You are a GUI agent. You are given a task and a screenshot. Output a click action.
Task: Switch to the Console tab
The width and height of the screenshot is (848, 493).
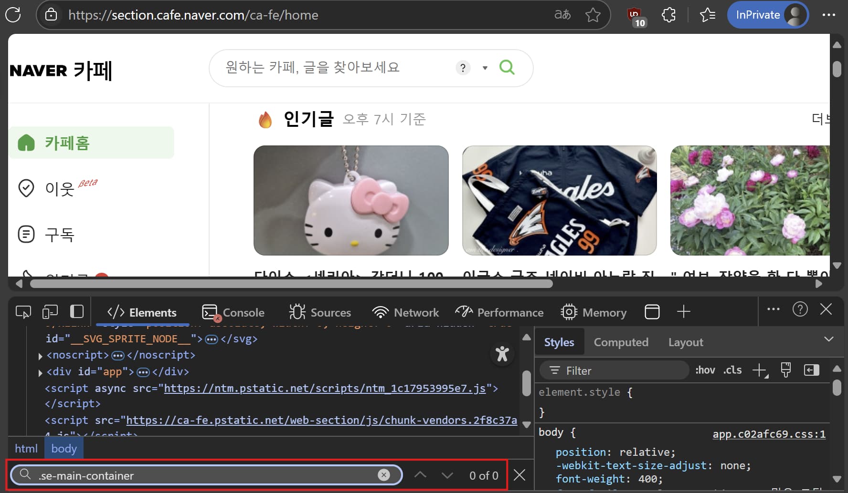[x=233, y=312]
